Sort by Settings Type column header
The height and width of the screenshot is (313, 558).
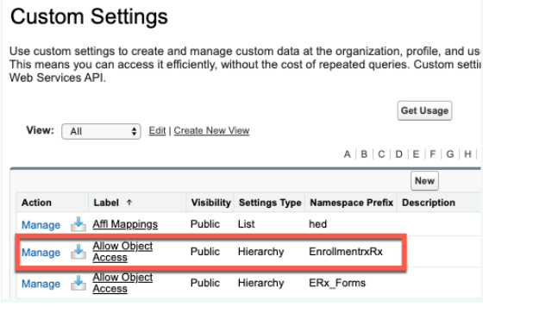(x=270, y=203)
